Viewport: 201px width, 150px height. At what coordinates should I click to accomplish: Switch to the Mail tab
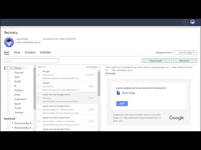click(x=7, y=52)
